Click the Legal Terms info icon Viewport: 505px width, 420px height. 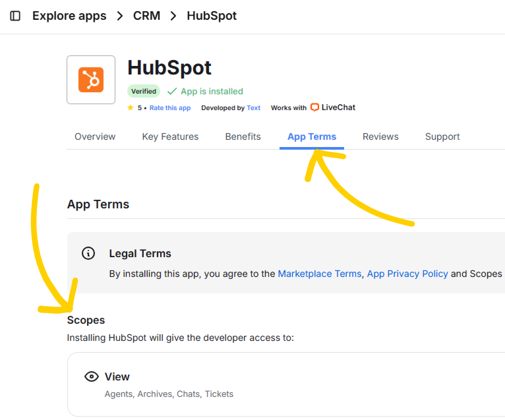pyautogui.click(x=88, y=253)
